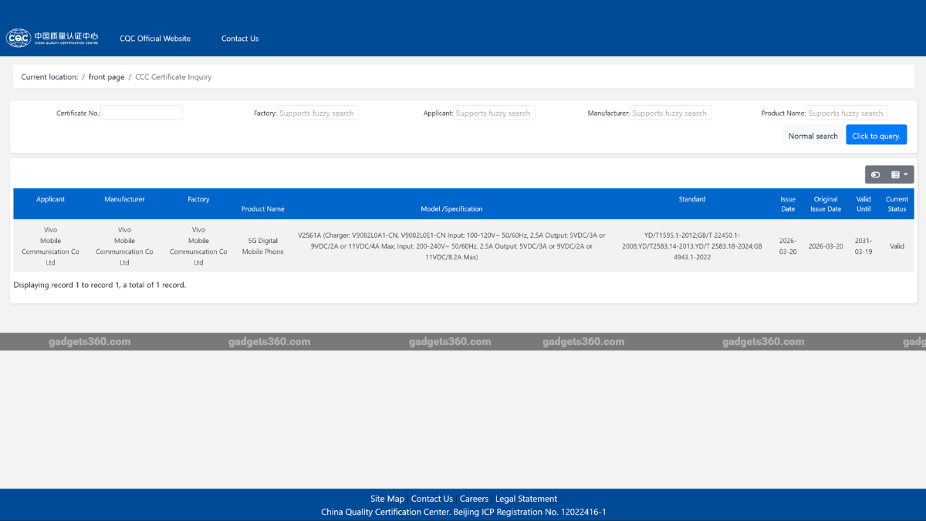Click Contact Us link in footer

pos(432,499)
